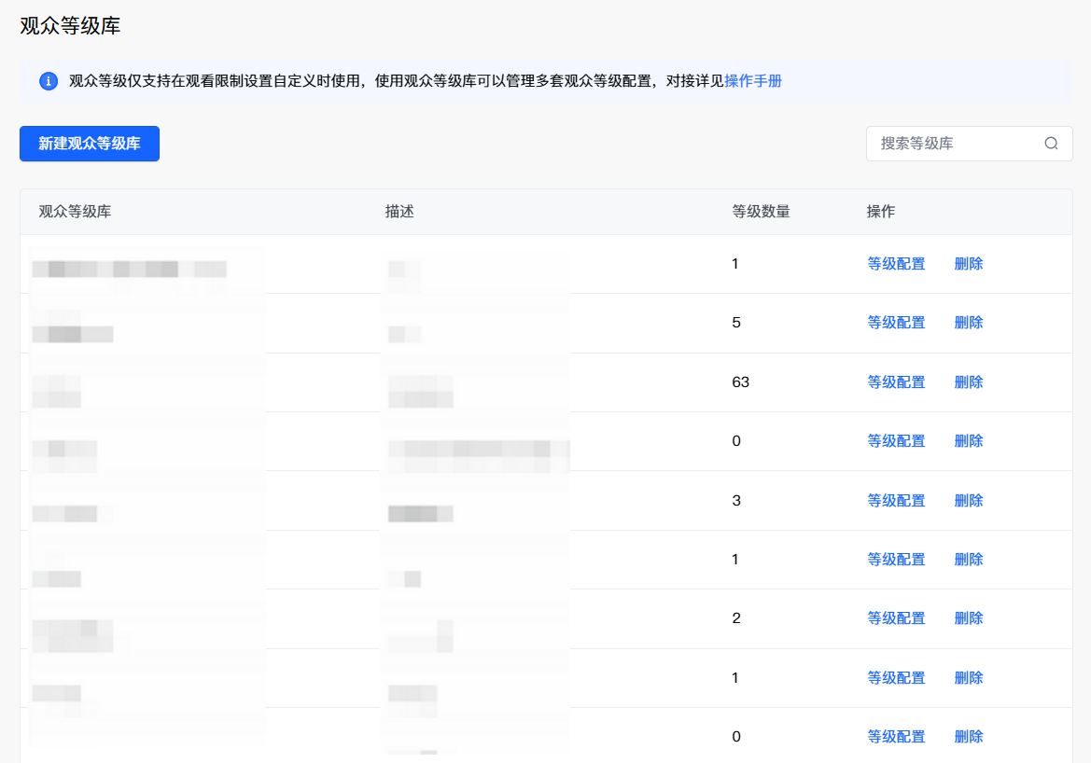
Task: Open 等级配置 for the row with 2 levels
Action: click(x=896, y=618)
